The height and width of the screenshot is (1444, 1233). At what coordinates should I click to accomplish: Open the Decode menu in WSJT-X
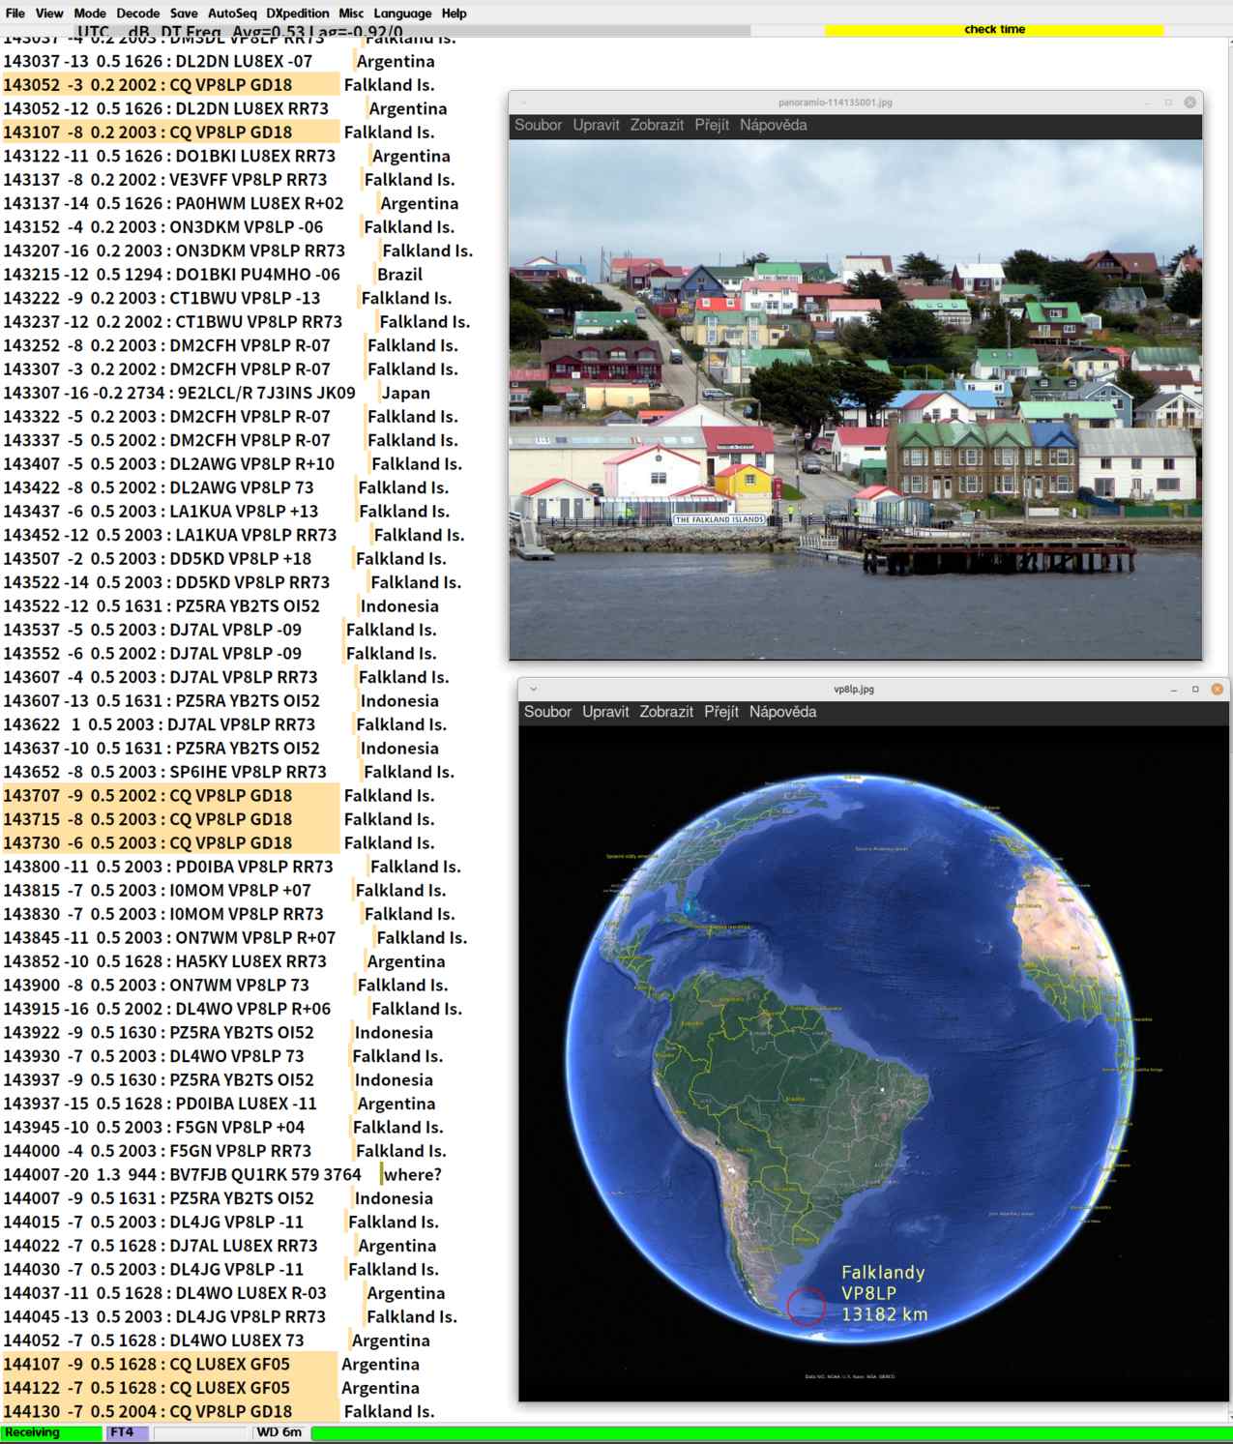tap(137, 14)
